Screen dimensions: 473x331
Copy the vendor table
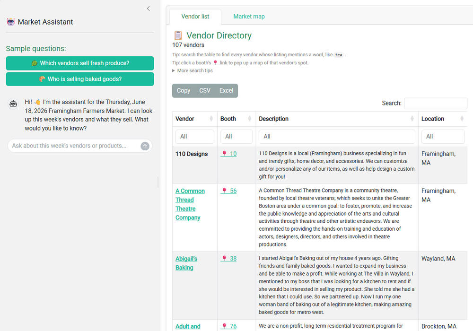tap(184, 91)
